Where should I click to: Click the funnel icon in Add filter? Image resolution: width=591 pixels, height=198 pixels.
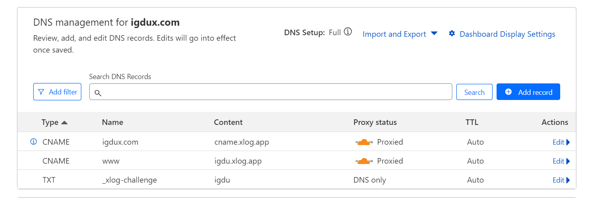coord(41,92)
